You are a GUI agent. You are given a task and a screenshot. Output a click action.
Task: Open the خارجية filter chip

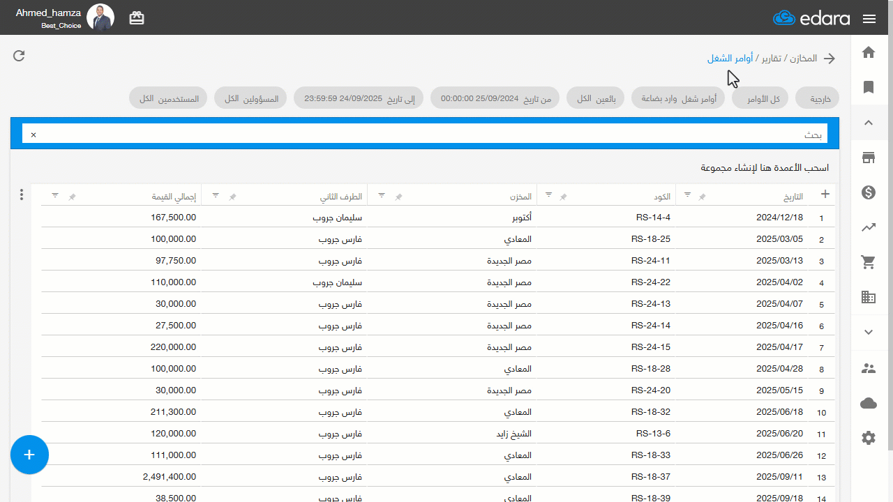(x=818, y=98)
